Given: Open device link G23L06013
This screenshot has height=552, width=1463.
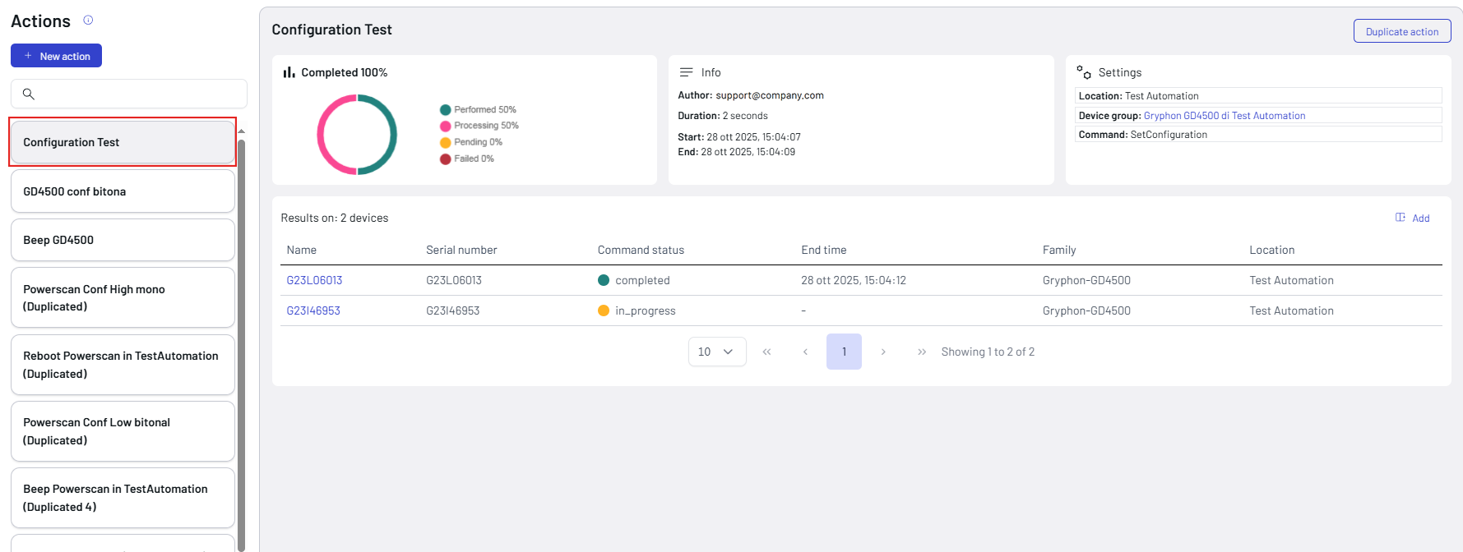Looking at the screenshot, I should pos(314,280).
